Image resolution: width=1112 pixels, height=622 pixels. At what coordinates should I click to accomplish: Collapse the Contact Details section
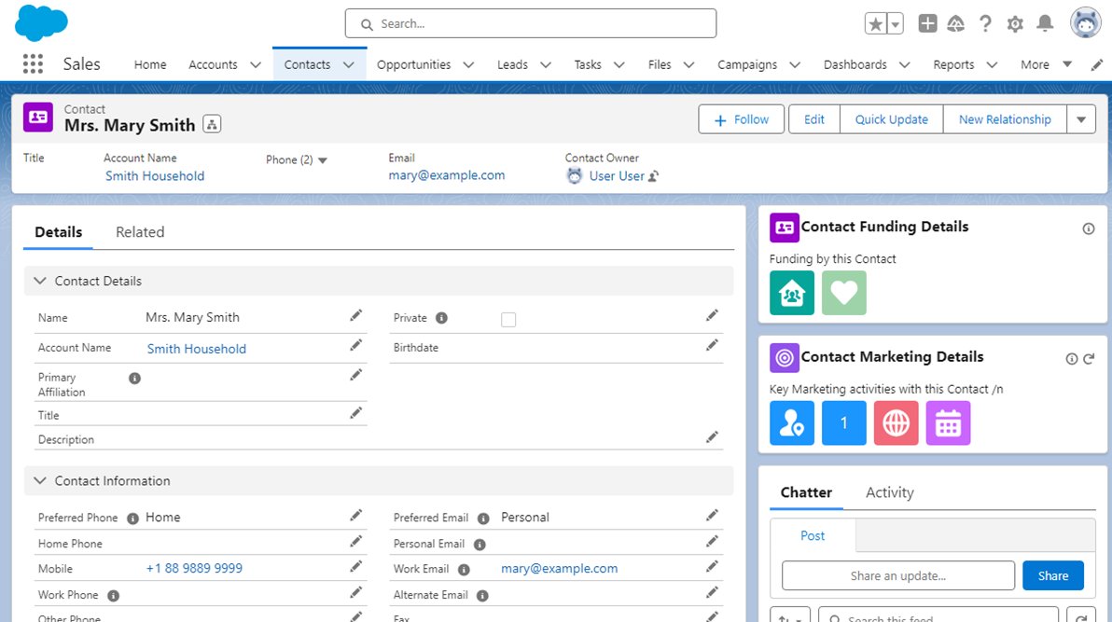click(40, 281)
